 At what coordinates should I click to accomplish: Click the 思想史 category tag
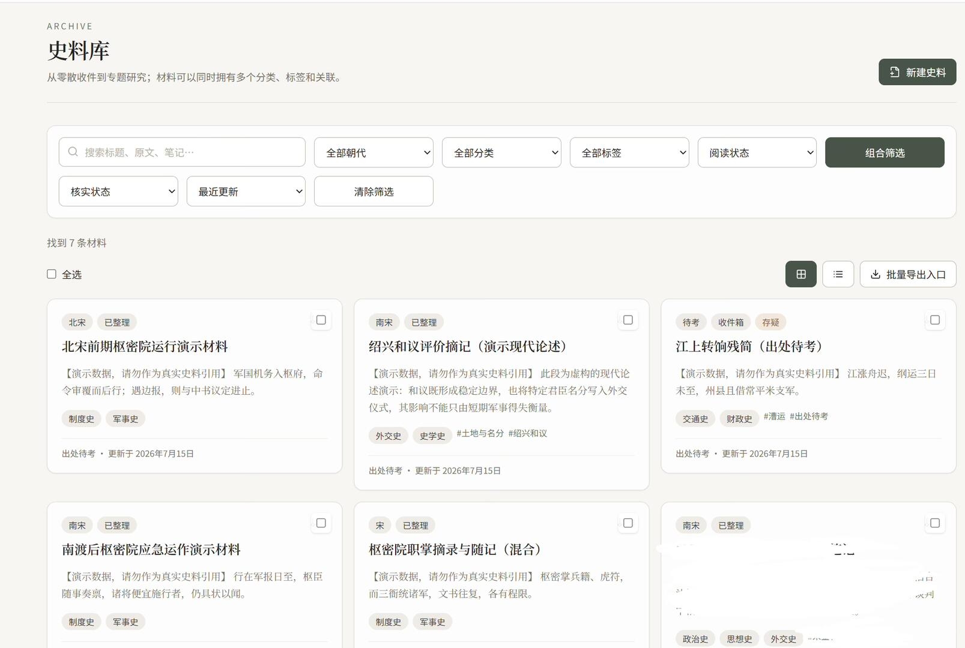pyautogui.click(x=739, y=639)
